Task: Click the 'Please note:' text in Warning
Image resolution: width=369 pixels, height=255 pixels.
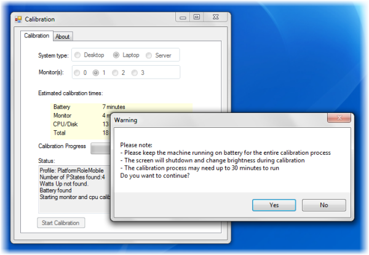Action: tap(137, 145)
